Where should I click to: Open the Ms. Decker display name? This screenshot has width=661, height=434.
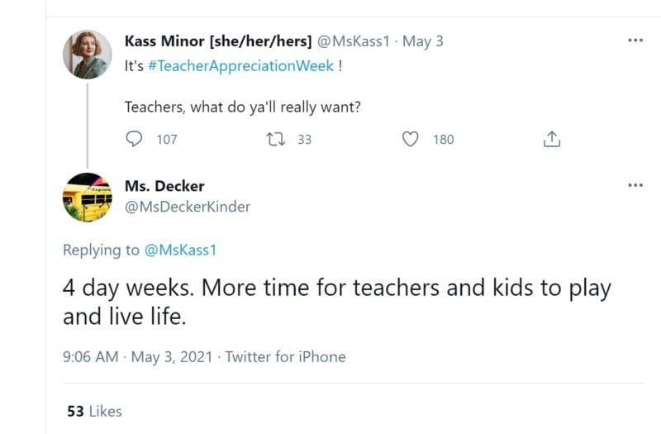point(164,185)
